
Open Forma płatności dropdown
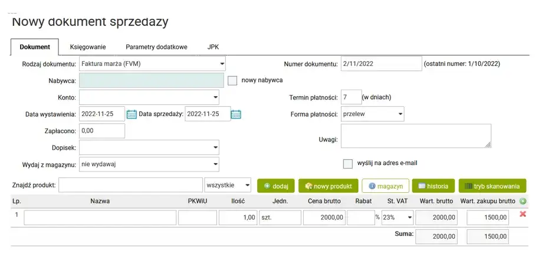point(372,114)
